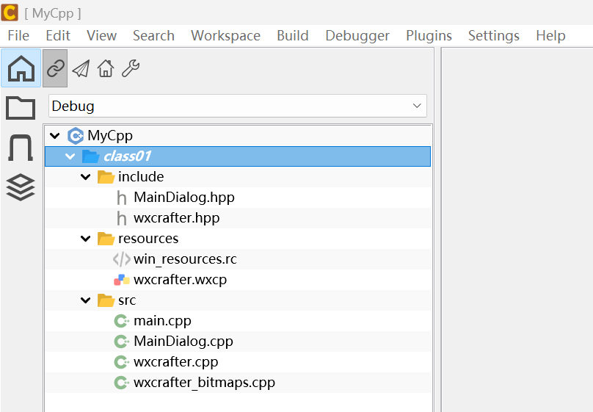
Task: Open the stacked layers sidebar icon
Action: [21, 187]
